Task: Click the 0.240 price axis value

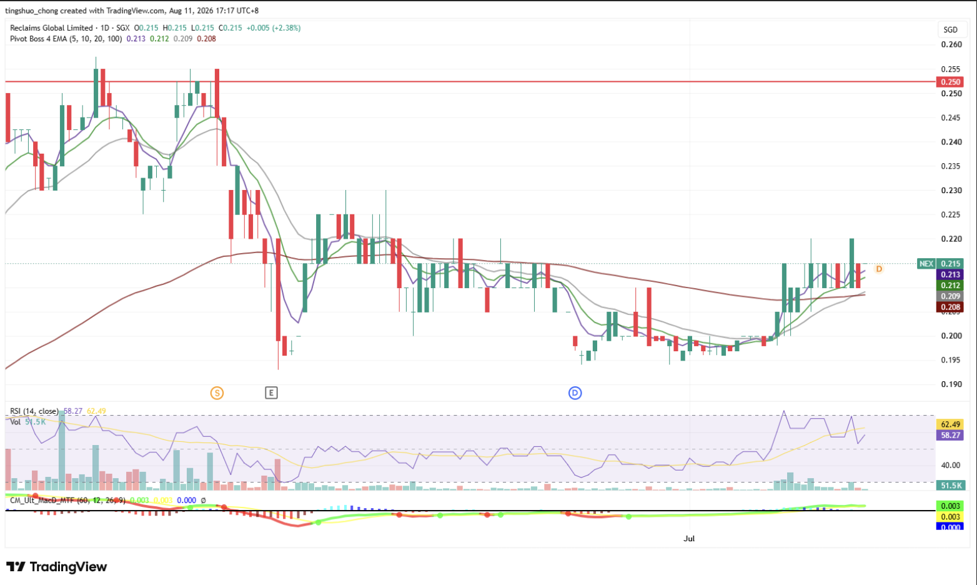Action: point(951,142)
